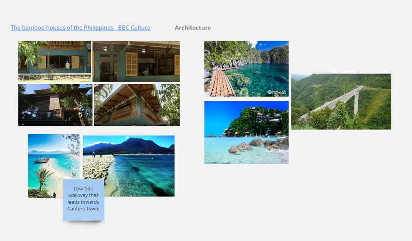Select photo of yellow shutters on green house
Screen dimensions: 412x241
click(136, 61)
